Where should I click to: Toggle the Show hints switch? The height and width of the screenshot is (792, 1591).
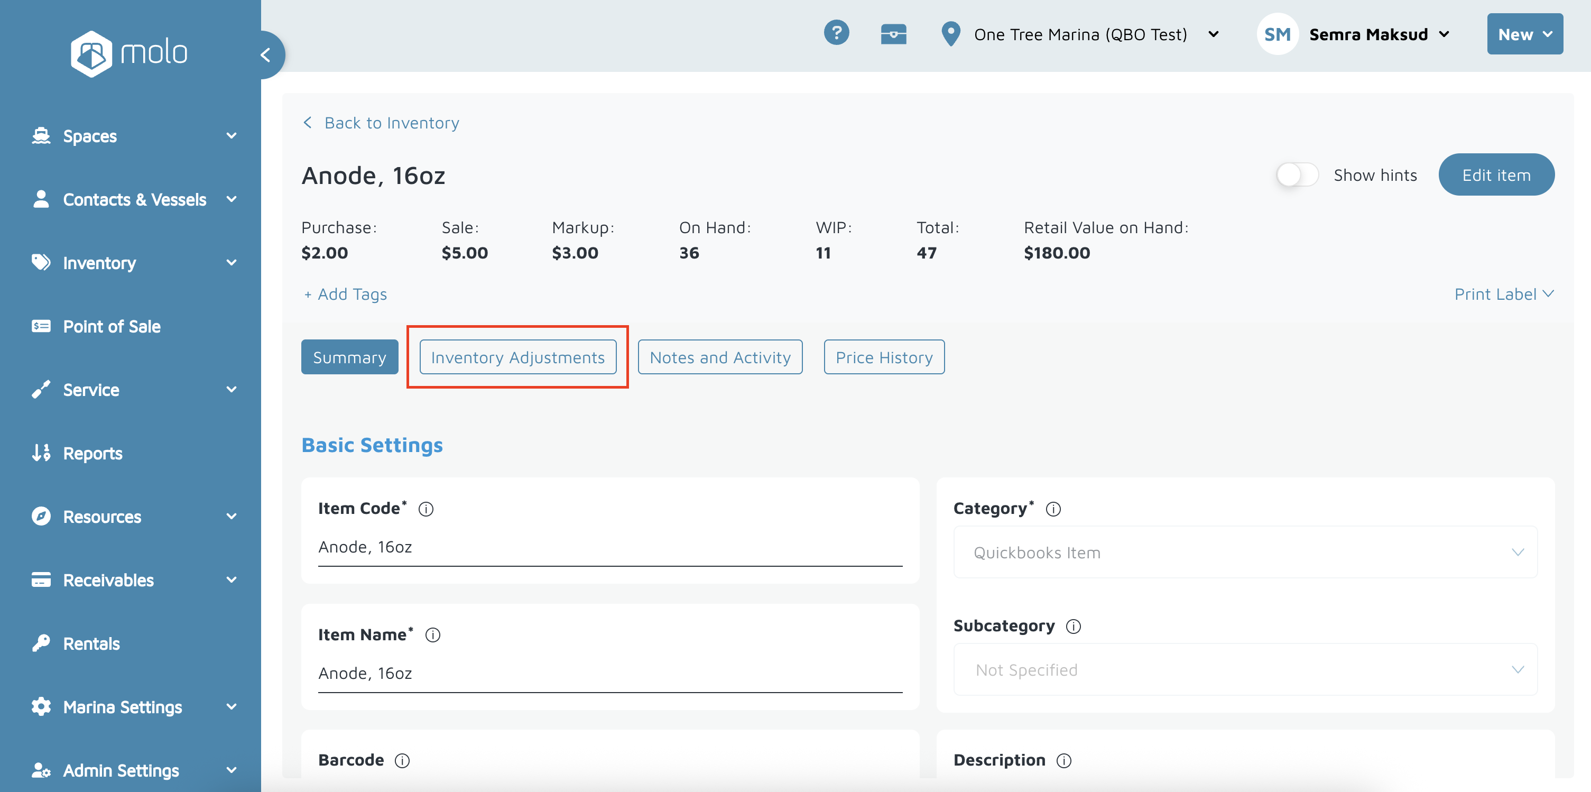[x=1297, y=175]
